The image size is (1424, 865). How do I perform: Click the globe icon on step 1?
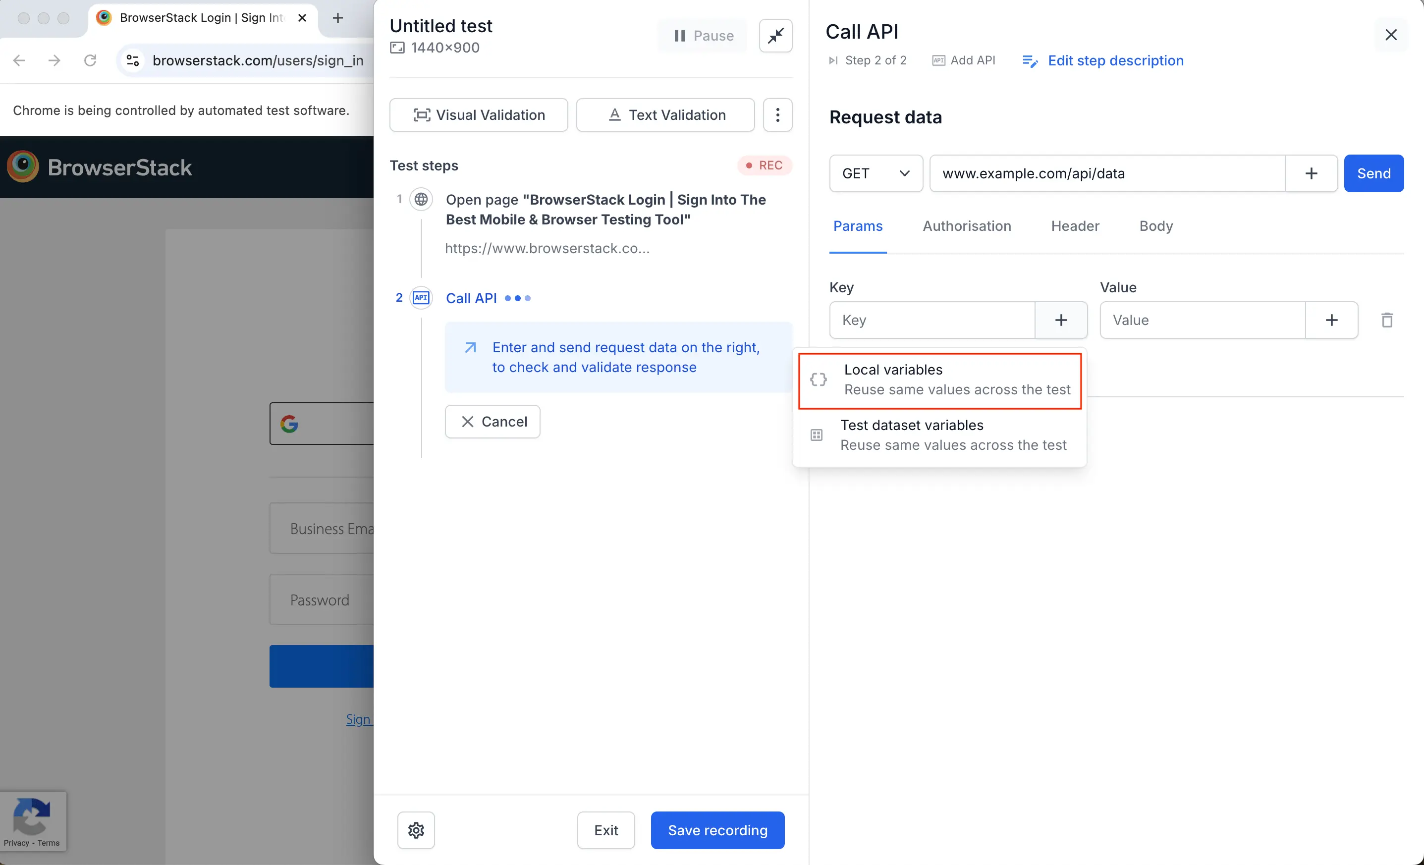coord(421,199)
